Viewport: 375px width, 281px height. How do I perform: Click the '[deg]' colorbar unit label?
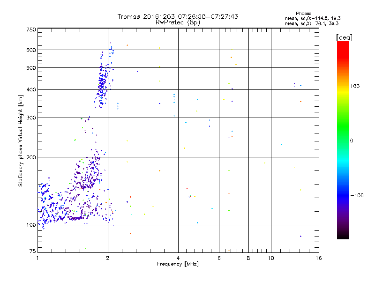(x=344, y=37)
